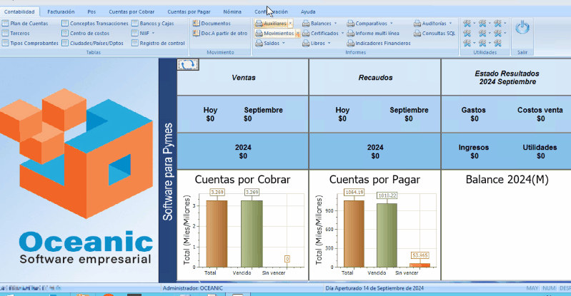The image size is (571, 296).
Task: Click the Balance 2024(M) title
Action: tap(507, 180)
